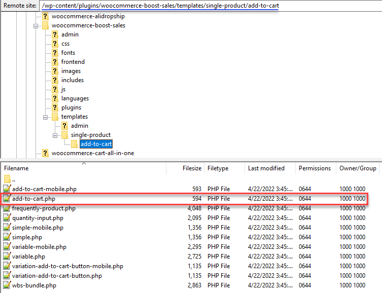Sort files by the Filetype column
Viewport: 382px width, 293px height.
(x=225, y=168)
